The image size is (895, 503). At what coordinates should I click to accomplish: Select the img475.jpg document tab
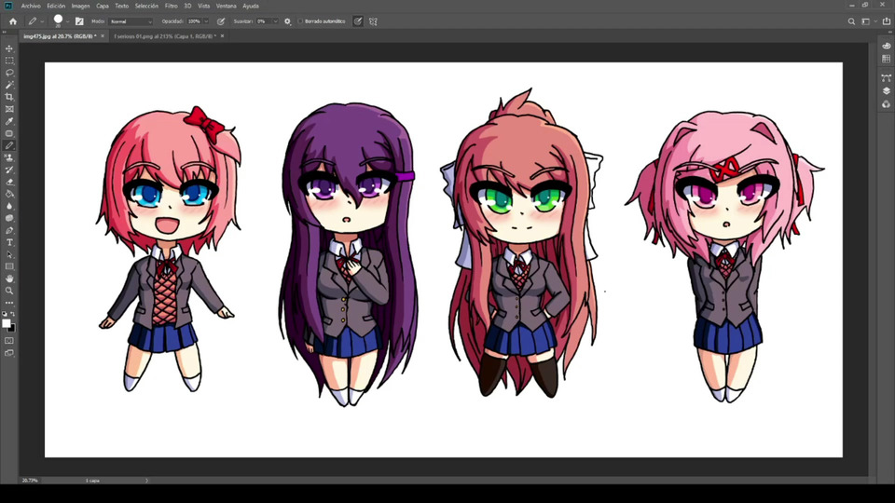[x=60, y=36]
